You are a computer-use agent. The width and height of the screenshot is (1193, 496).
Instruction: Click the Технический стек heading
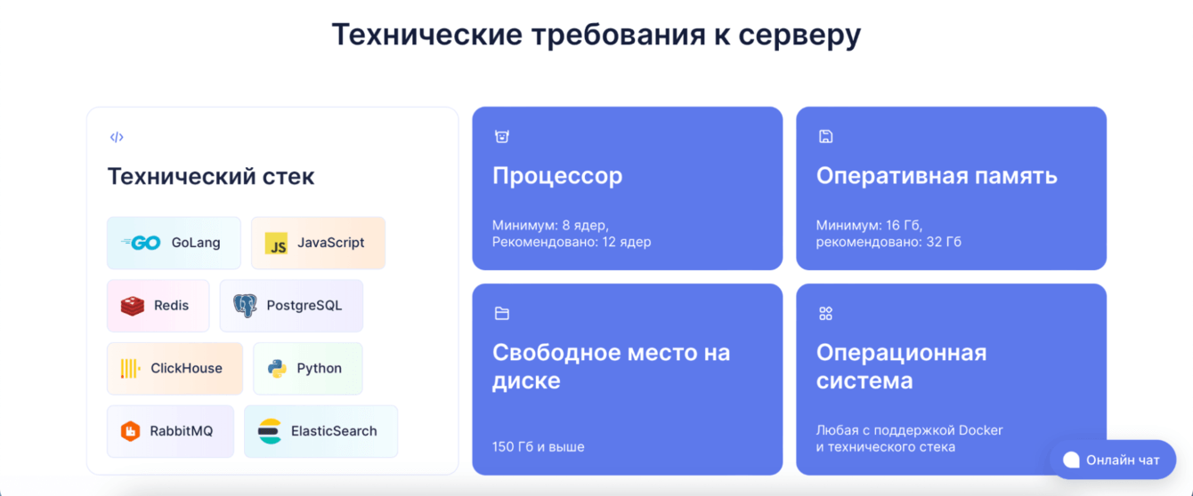(211, 176)
